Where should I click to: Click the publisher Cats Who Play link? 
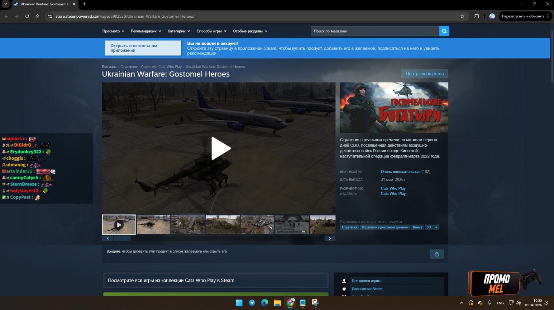pos(393,194)
